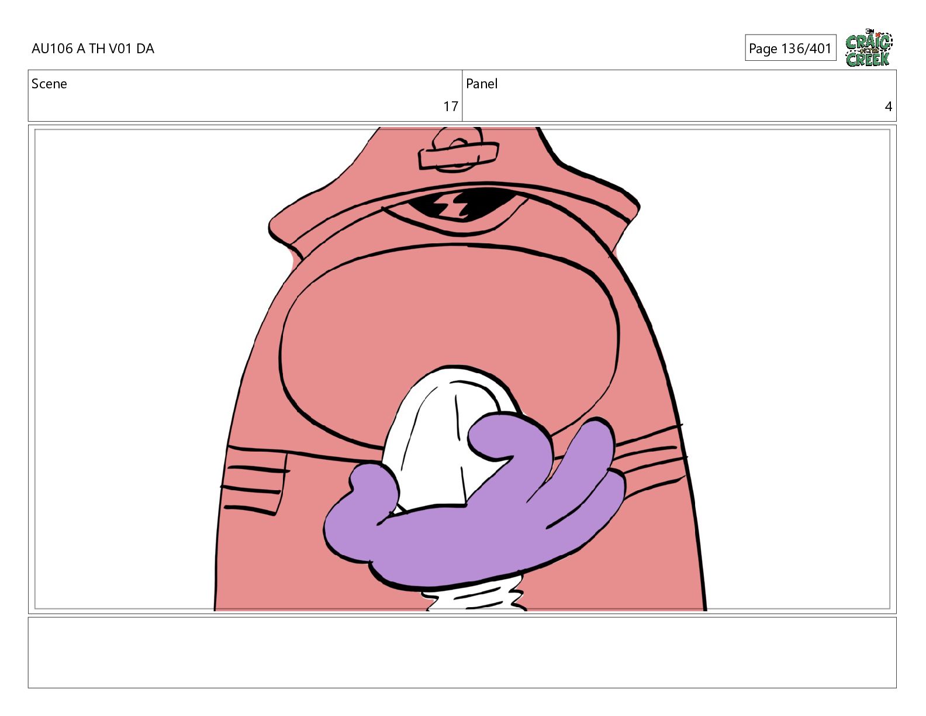This screenshot has height=716, width=926.
Task: Click the panel number '4'
Action: 889,106
